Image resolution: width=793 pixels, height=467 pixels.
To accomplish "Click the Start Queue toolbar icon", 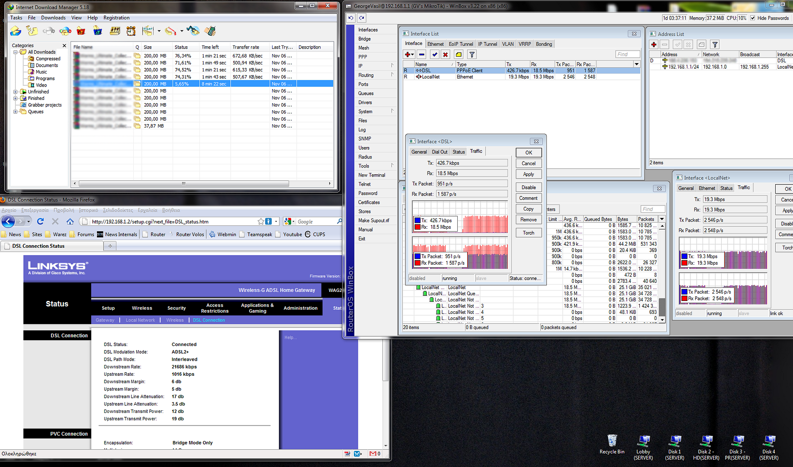I will pos(148,31).
